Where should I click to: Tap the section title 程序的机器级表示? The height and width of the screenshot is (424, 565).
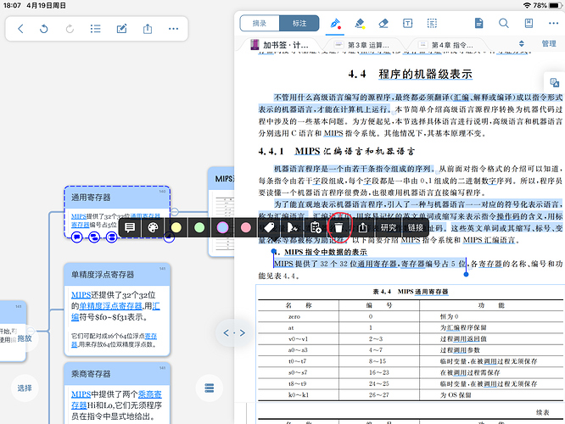[425, 74]
